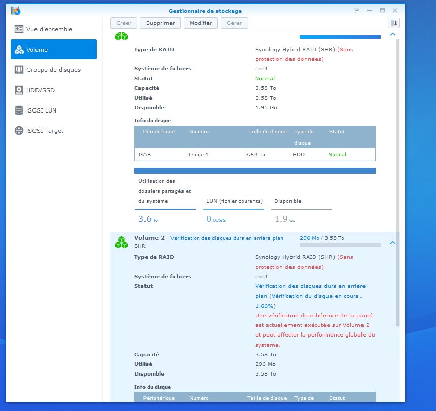The image size is (436, 411).
Task: Open Groupe de disques section
Action: pyautogui.click(x=54, y=70)
